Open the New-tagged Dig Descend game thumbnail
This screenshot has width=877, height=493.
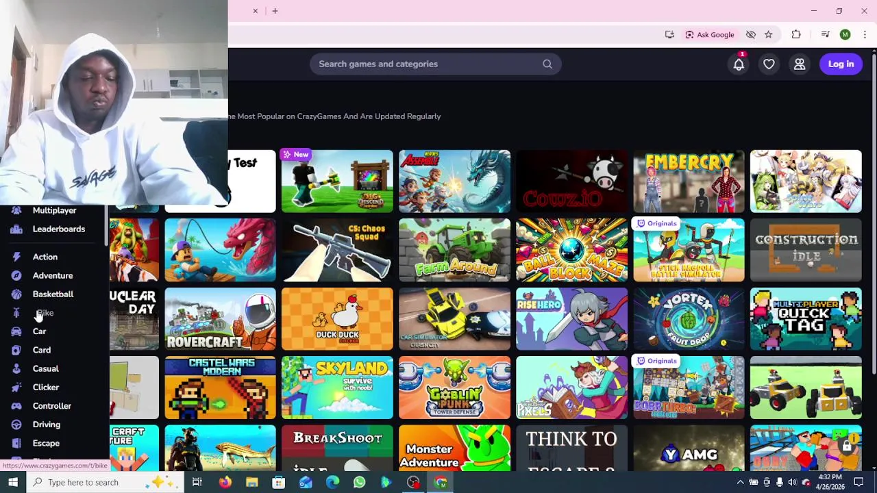pos(337,181)
